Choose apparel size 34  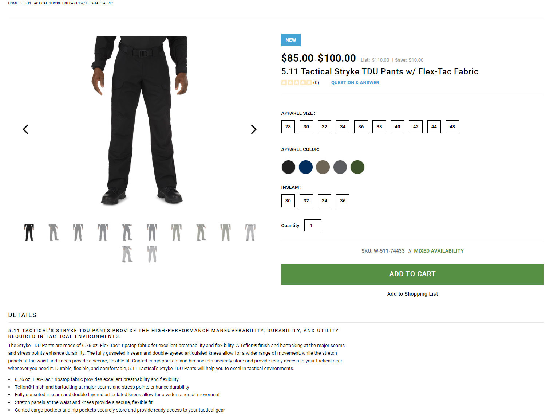click(343, 127)
